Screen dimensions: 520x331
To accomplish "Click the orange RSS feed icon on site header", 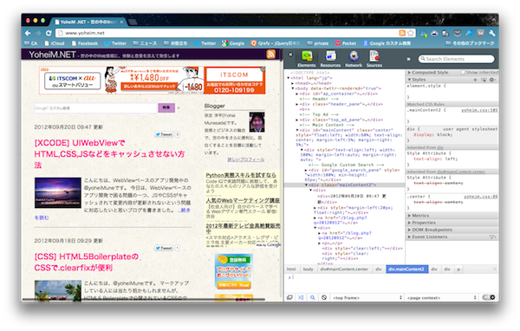I will 271,55.
